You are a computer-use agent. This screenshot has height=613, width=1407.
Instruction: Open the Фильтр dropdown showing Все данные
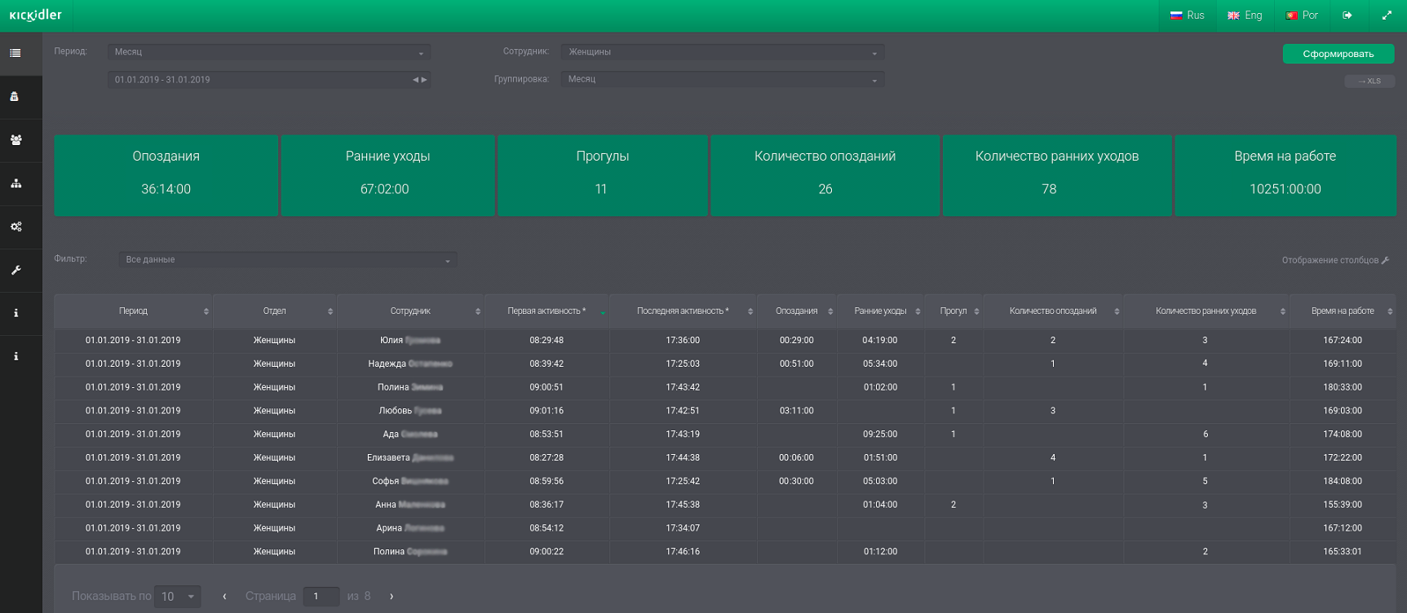click(287, 260)
